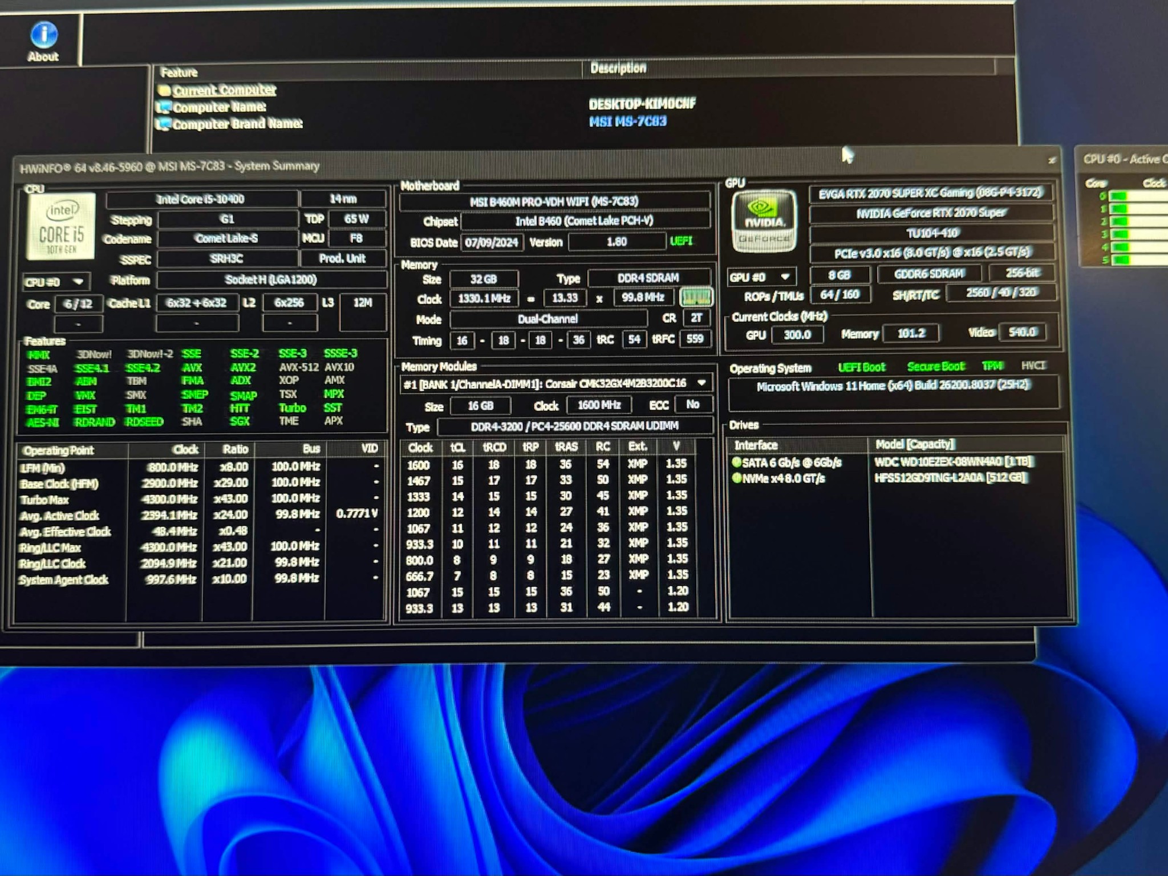Screen dimensions: 1168x876
Task: Click the BIOS Date 07/09/2024 value
Action: (x=491, y=242)
